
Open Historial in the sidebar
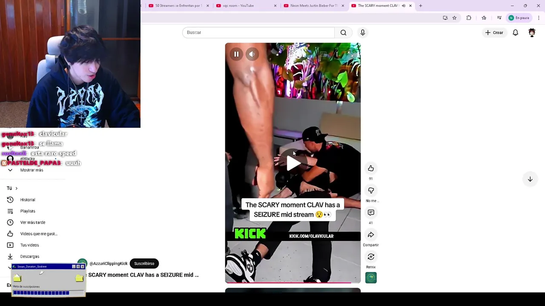point(28,200)
